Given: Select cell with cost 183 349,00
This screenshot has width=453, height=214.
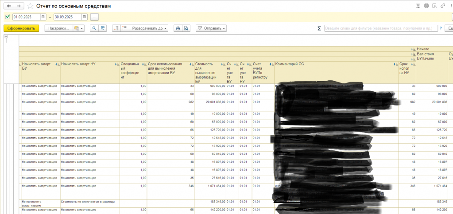Looking at the screenshot, I should (x=210, y=203).
